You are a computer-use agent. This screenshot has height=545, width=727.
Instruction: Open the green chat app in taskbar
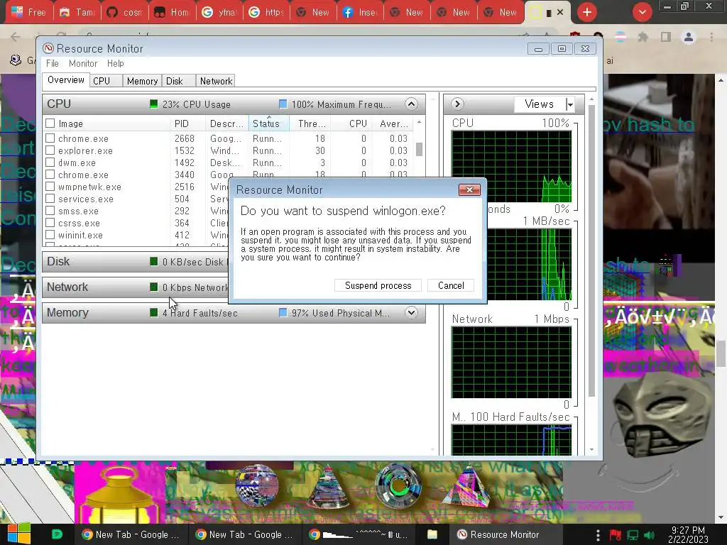click(x=57, y=534)
